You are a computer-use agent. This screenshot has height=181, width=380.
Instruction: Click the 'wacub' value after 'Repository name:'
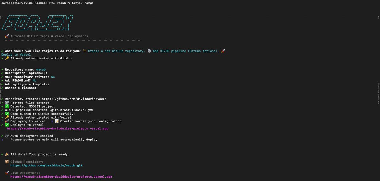click(41, 70)
